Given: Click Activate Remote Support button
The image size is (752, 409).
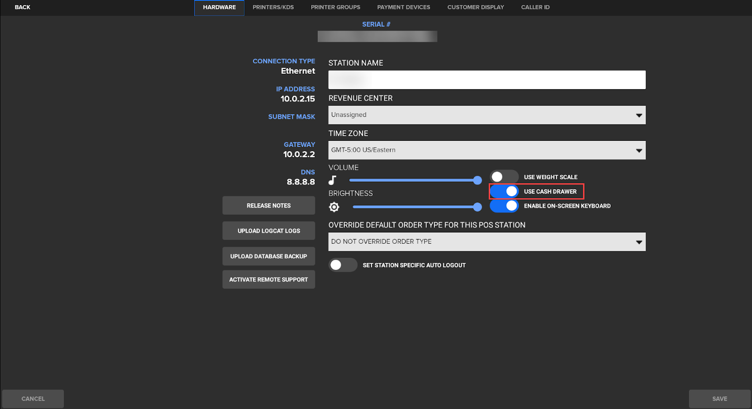Looking at the screenshot, I should click(x=268, y=280).
